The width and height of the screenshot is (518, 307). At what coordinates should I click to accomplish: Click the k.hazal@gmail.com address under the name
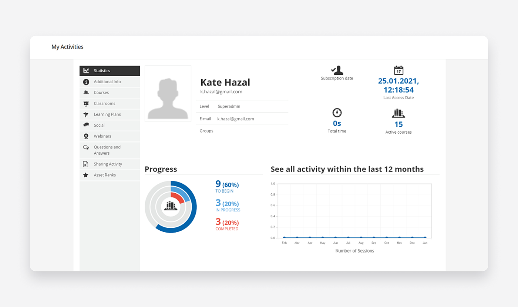click(221, 92)
